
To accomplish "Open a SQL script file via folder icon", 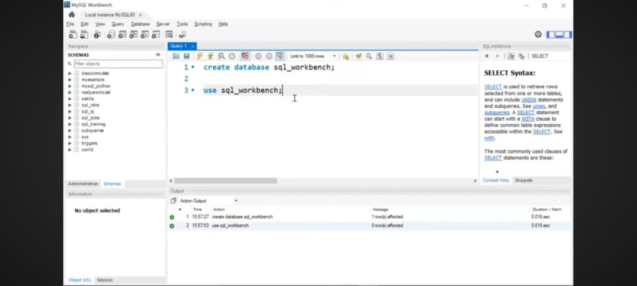I will coord(176,56).
